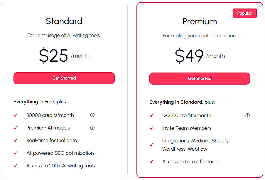The width and height of the screenshot is (265, 180).
Task: Click Invite Team Members feature text
Action: coord(187,128)
